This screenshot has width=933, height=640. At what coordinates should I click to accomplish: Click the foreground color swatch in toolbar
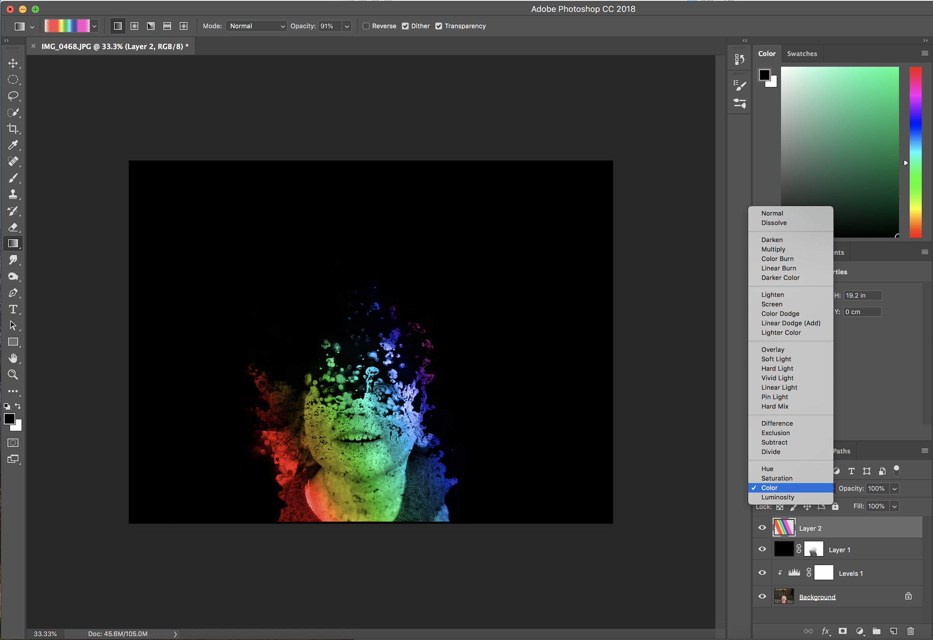(9, 419)
